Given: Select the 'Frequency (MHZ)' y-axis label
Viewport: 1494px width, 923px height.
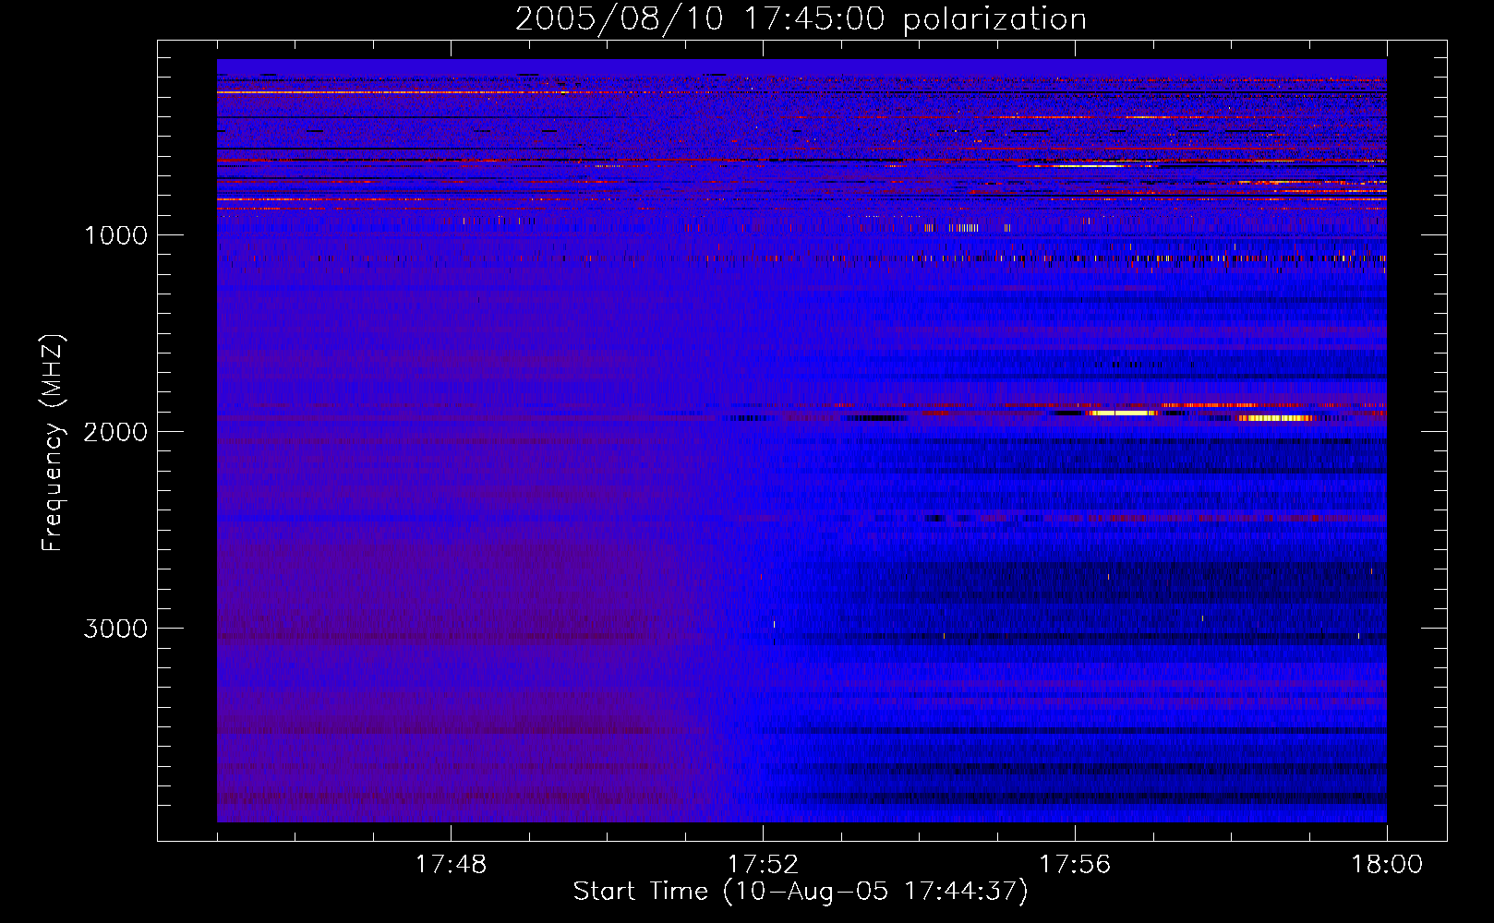Looking at the screenshot, I should coord(54,443).
